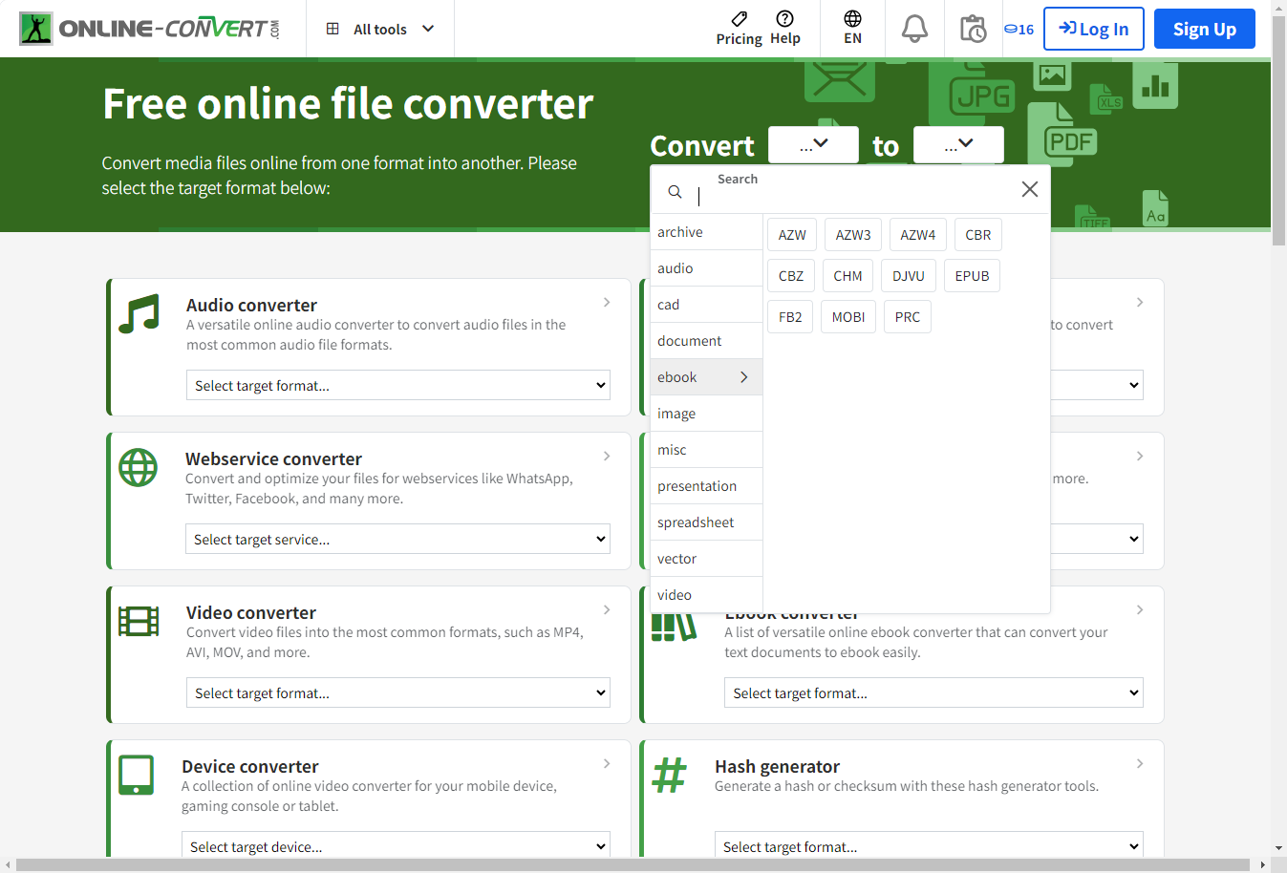Click the Online-Convert logo

click(150, 29)
